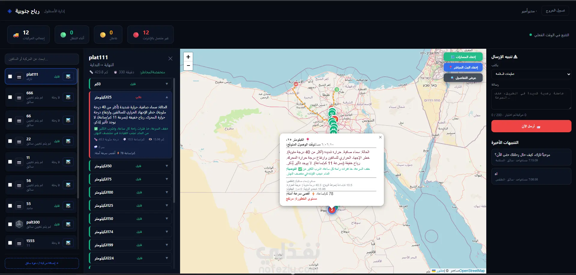Screen dimensions: 576x275
Task: Expand the kilometer 75 segment
Action: coord(131,179)
